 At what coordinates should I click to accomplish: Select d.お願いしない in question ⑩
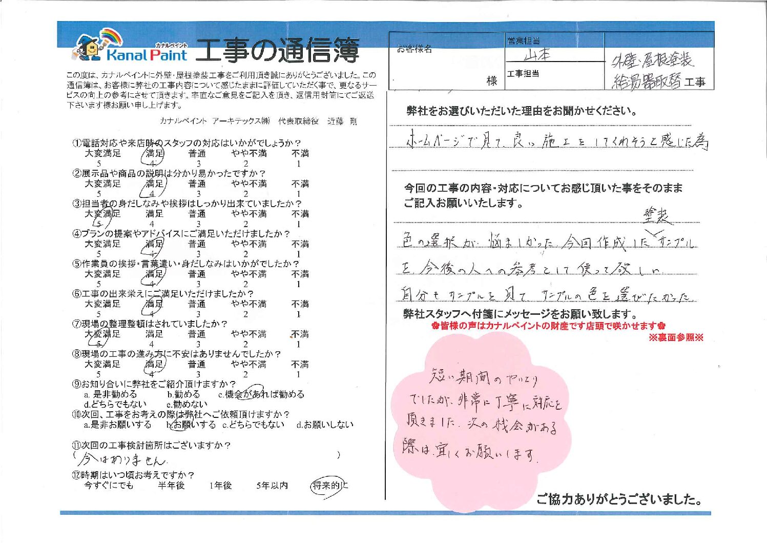point(325,425)
